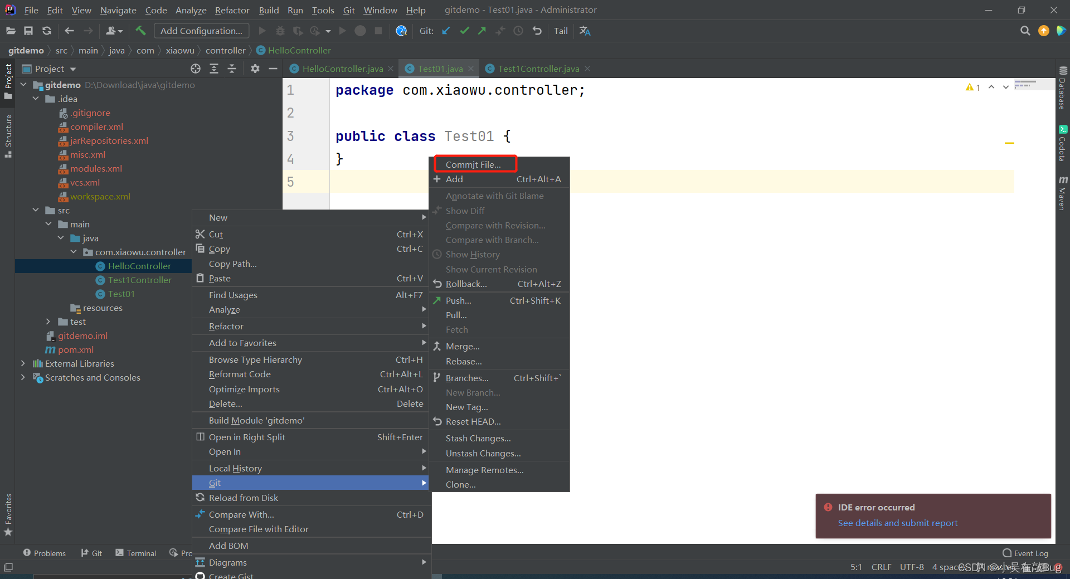The height and width of the screenshot is (579, 1070).
Task: Show Git history with the clock icon
Action: click(518, 31)
